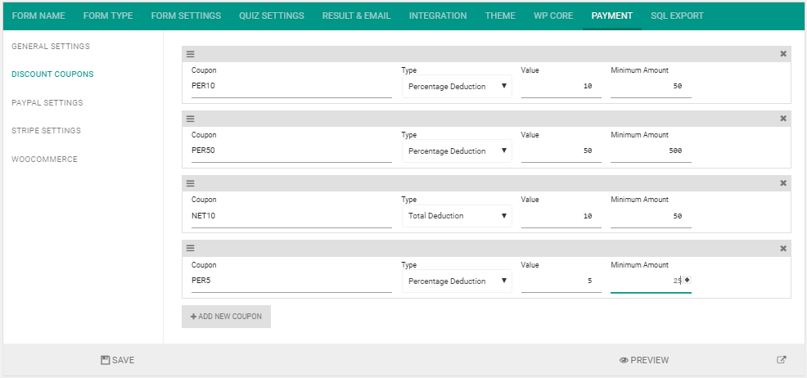Go to PayPal Settings in the sidebar
807x378 pixels.
click(47, 103)
